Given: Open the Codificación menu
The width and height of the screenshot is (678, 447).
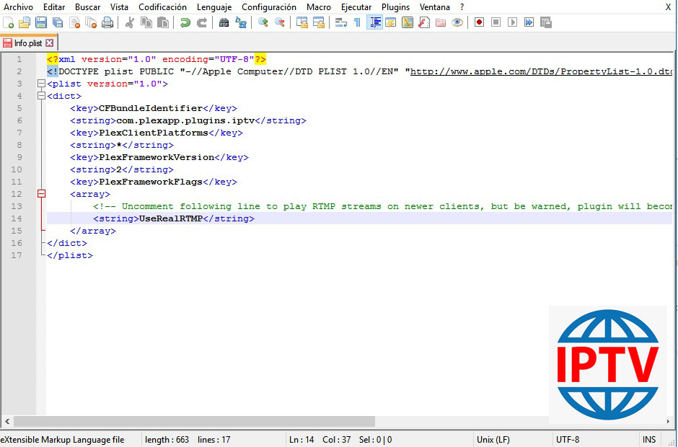Looking at the screenshot, I should [162, 7].
